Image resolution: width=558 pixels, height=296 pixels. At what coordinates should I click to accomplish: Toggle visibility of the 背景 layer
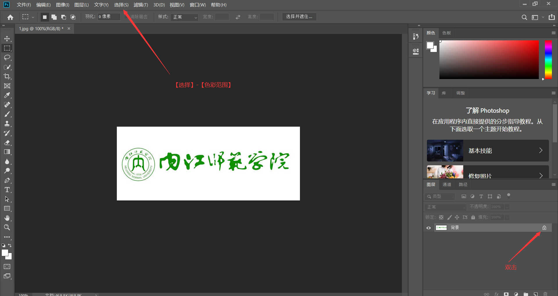click(428, 228)
